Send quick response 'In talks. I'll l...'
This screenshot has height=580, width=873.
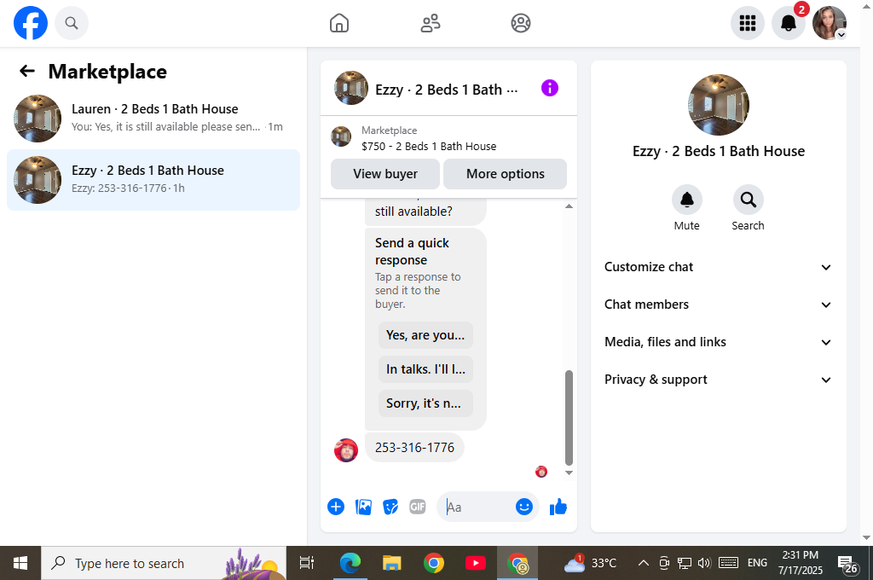point(425,368)
